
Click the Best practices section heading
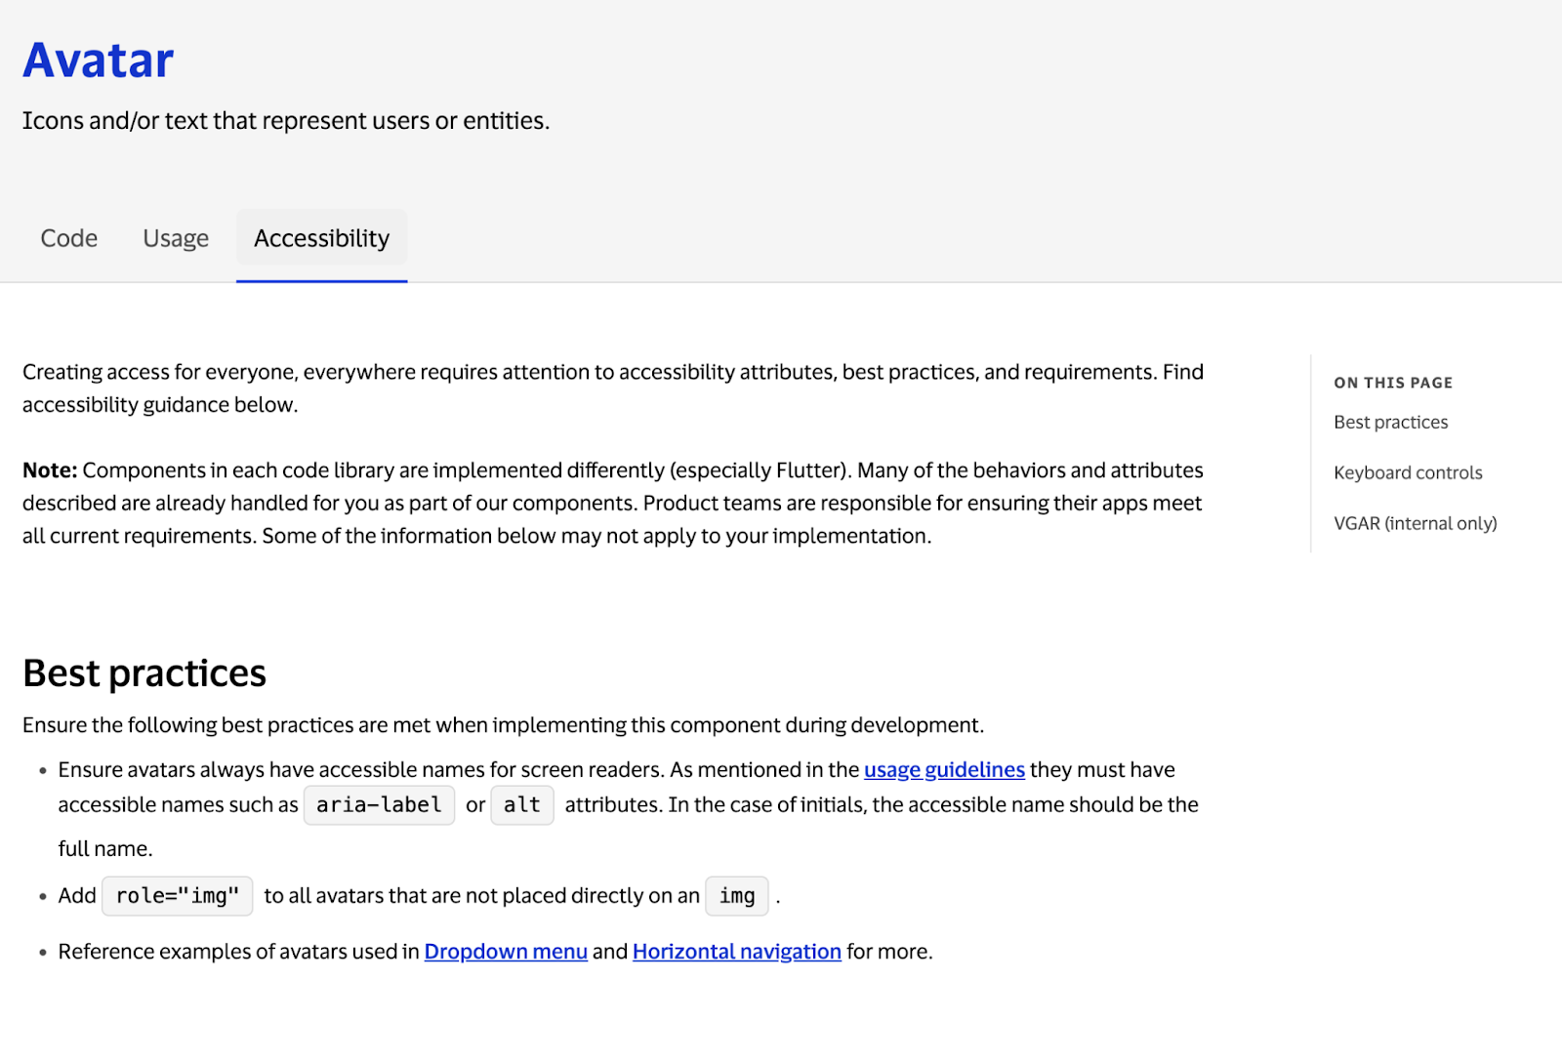pyautogui.click(x=144, y=673)
